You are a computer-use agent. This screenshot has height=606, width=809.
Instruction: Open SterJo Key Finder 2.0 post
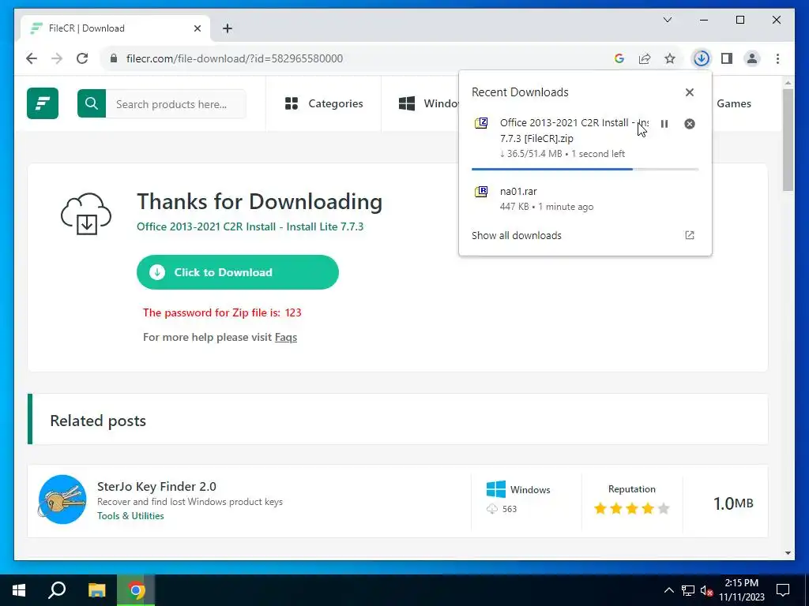(x=157, y=486)
